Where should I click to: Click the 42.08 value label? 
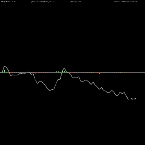click(133, 99)
